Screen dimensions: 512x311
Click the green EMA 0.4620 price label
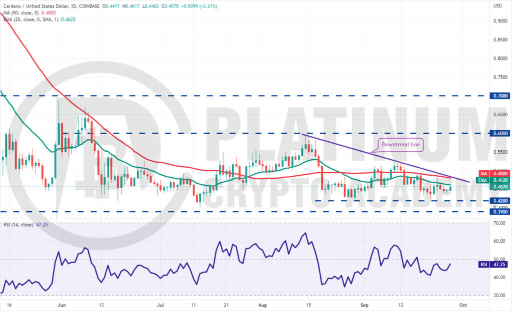click(x=493, y=180)
